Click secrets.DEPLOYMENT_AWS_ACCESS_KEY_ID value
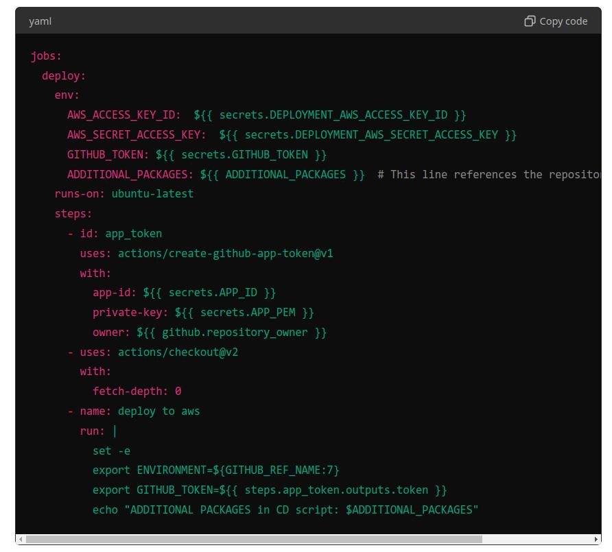 pyautogui.click(x=333, y=115)
